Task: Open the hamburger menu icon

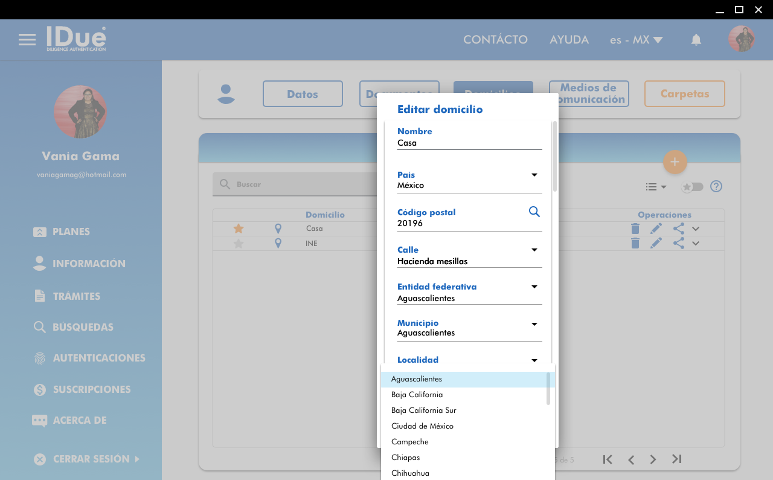Action: (x=27, y=40)
